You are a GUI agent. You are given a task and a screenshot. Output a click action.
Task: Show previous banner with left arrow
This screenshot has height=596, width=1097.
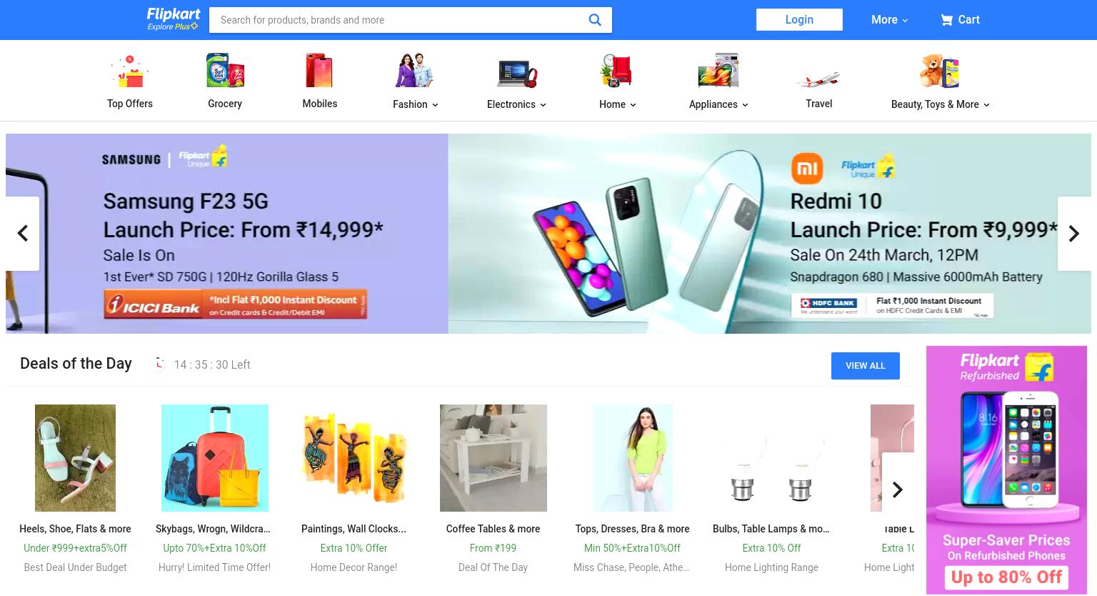point(22,234)
